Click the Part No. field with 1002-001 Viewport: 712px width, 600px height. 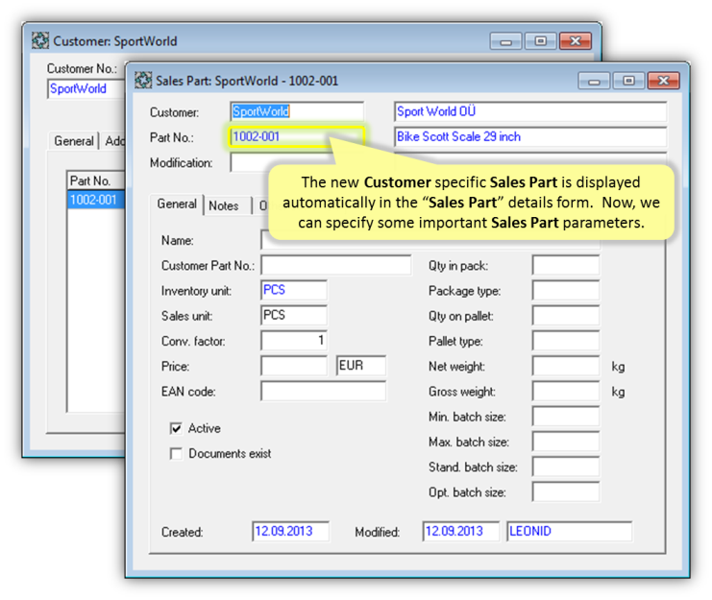point(297,137)
